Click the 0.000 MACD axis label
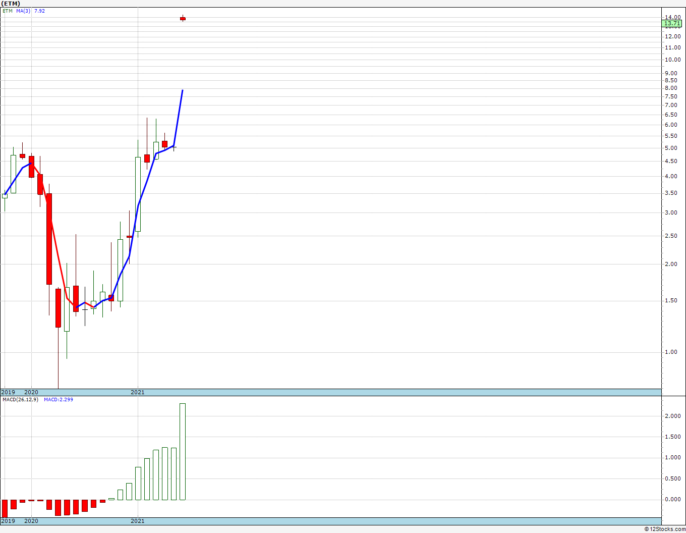Image resolution: width=686 pixels, height=533 pixels. tap(672, 500)
